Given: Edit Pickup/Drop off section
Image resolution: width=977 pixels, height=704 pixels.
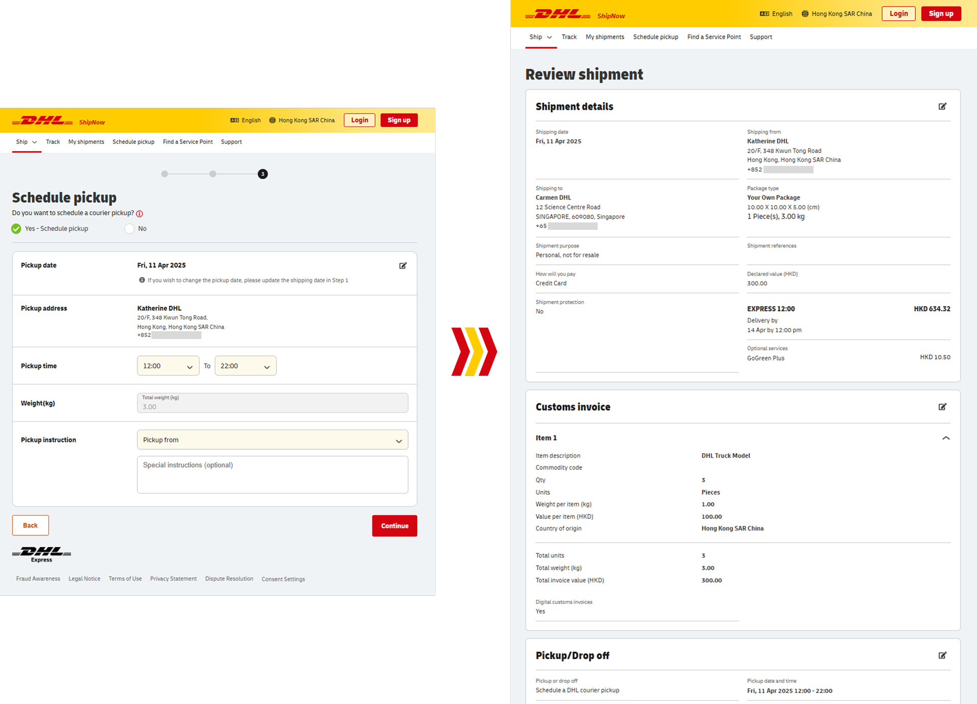Looking at the screenshot, I should point(942,655).
